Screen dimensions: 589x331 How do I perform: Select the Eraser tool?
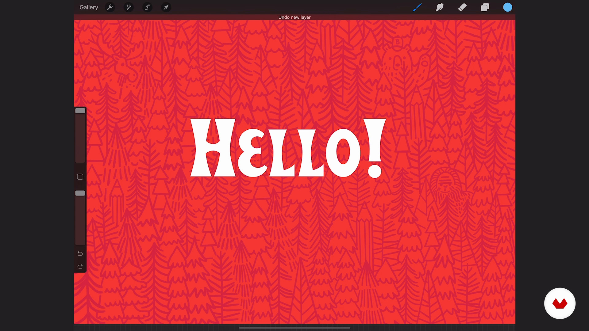tap(462, 7)
